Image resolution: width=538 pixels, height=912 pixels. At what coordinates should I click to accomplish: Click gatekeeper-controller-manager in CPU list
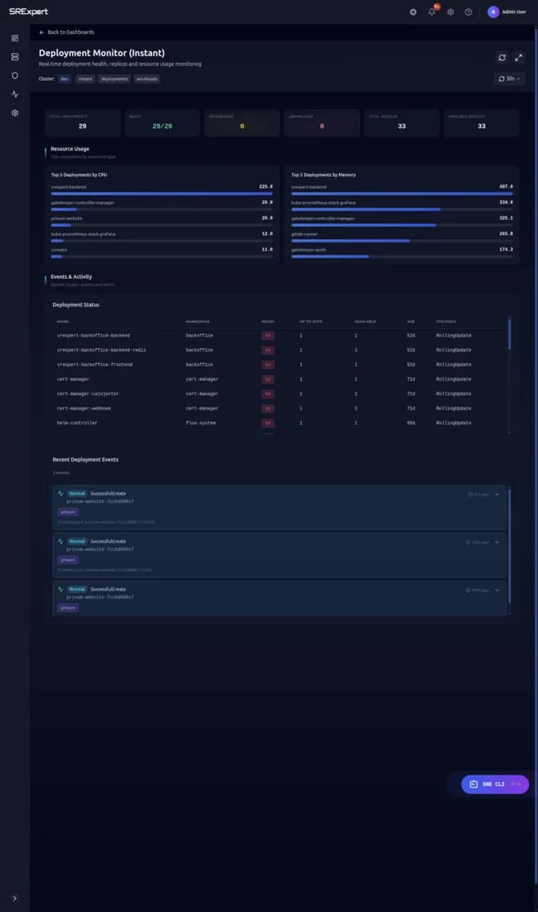pos(82,202)
